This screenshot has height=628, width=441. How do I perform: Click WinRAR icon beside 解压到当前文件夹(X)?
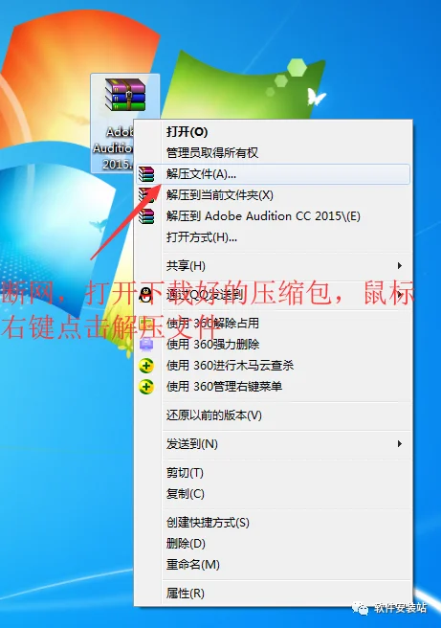click(x=146, y=195)
